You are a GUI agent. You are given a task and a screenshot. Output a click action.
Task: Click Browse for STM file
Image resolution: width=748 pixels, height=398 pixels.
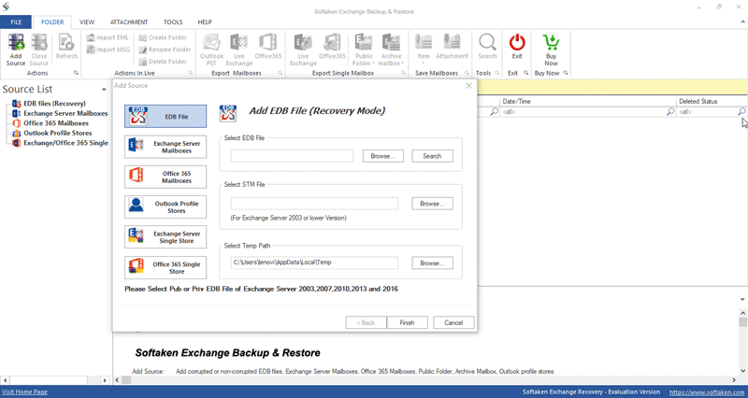tap(432, 204)
